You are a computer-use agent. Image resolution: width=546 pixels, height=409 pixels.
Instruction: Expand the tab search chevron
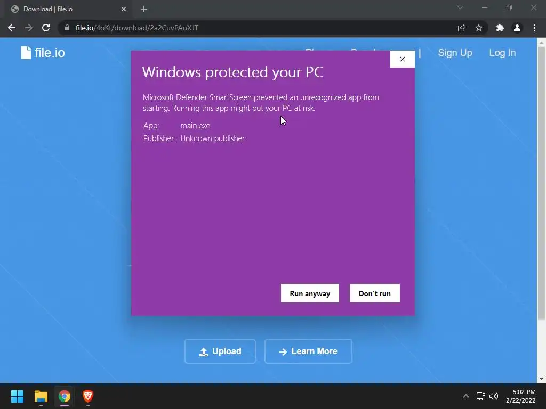(x=460, y=7)
